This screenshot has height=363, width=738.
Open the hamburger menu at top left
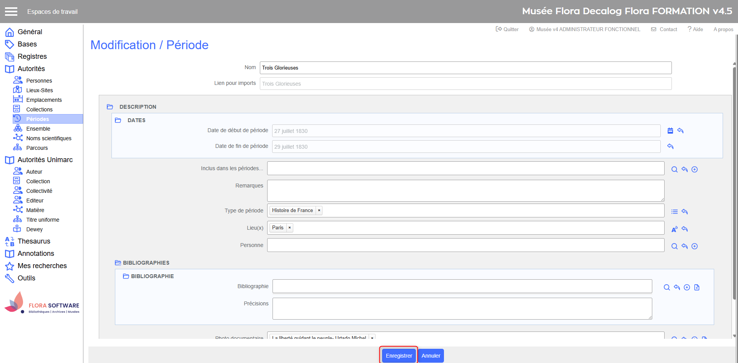(x=11, y=12)
